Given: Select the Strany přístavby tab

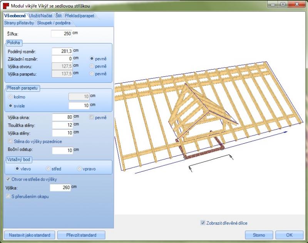Looking at the screenshot, I should (19, 23).
